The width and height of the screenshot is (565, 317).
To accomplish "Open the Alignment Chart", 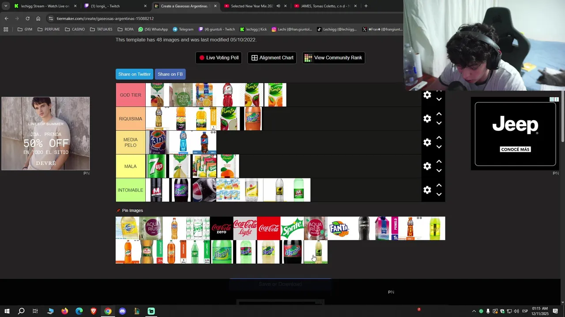I will tap(272, 58).
